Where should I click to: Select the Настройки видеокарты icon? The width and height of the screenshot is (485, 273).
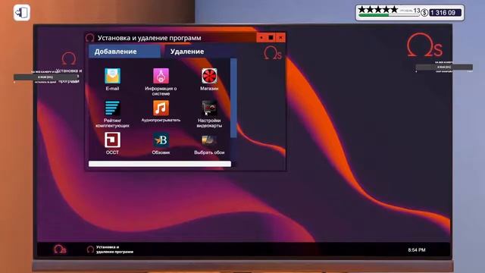point(209,108)
